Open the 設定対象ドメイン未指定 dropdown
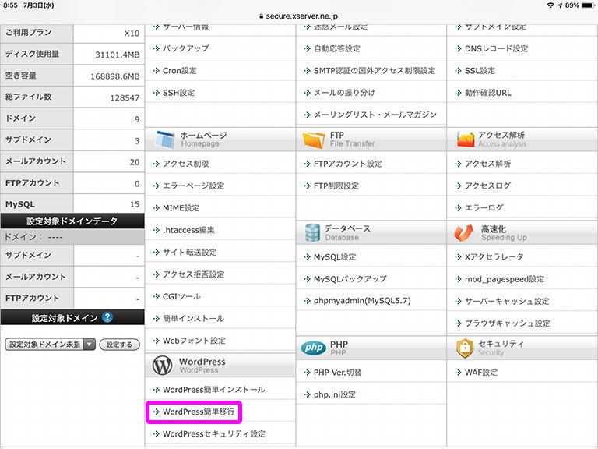This screenshot has width=598, height=449. [50, 345]
